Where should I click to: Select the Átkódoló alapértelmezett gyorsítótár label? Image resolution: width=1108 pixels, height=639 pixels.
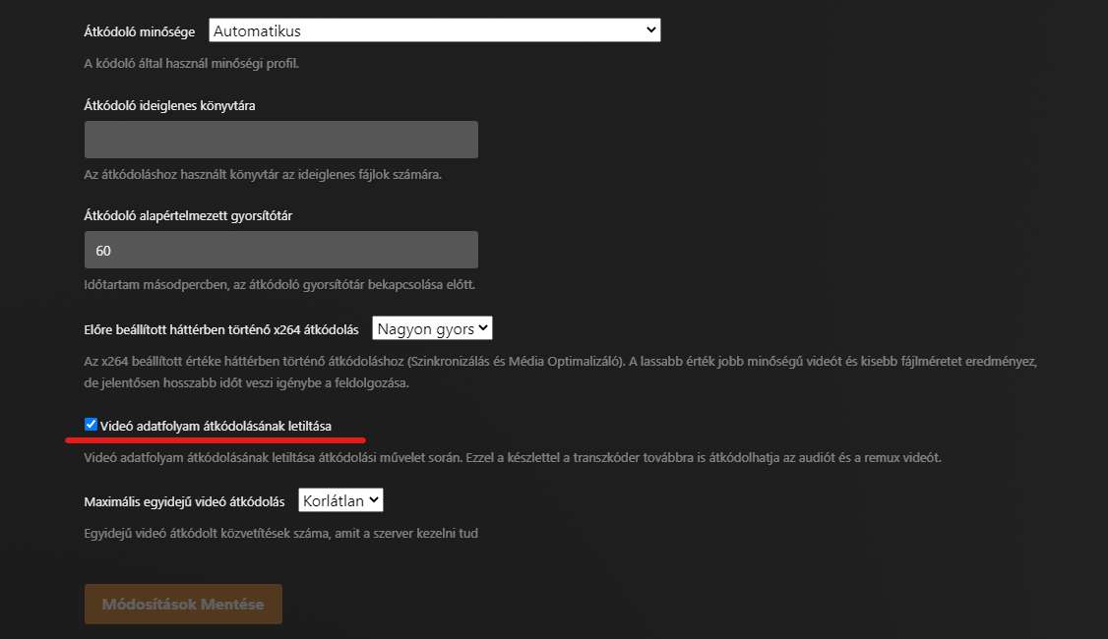(188, 216)
